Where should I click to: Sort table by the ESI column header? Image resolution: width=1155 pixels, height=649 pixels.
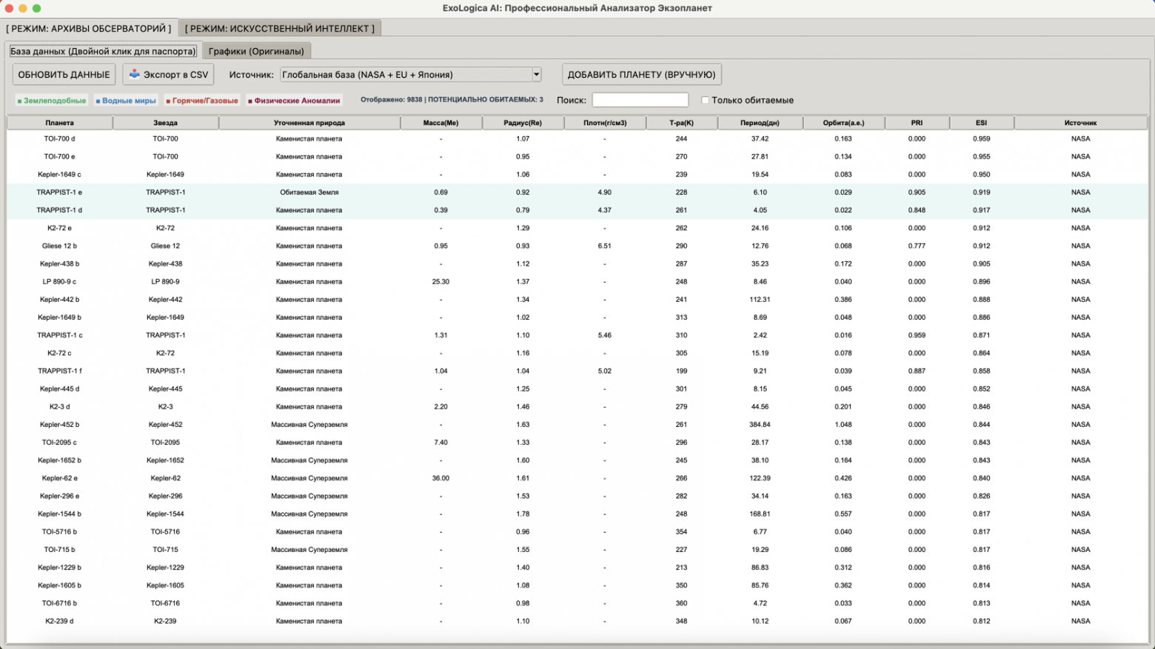[x=981, y=123]
